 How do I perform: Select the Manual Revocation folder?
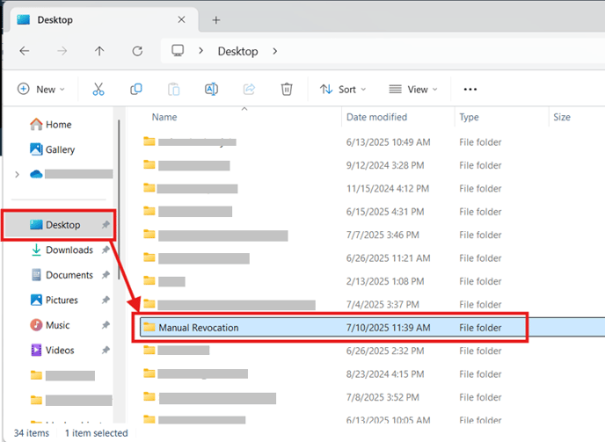pyautogui.click(x=198, y=328)
